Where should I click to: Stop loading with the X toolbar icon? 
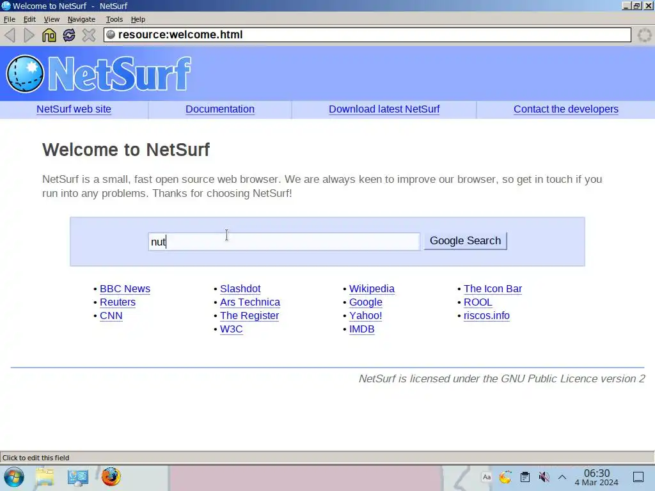(88, 35)
